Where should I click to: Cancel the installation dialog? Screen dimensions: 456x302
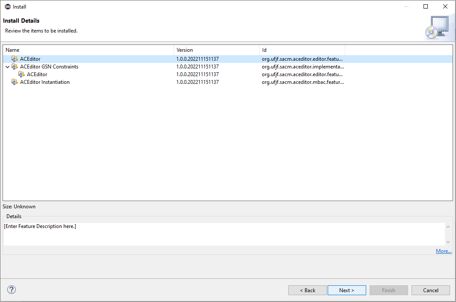[431, 290]
